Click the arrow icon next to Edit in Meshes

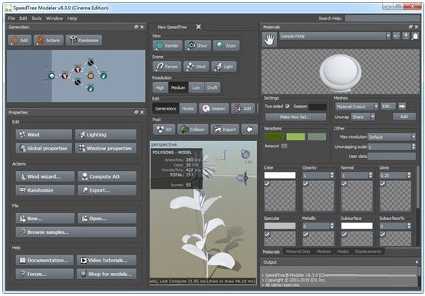point(402,107)
